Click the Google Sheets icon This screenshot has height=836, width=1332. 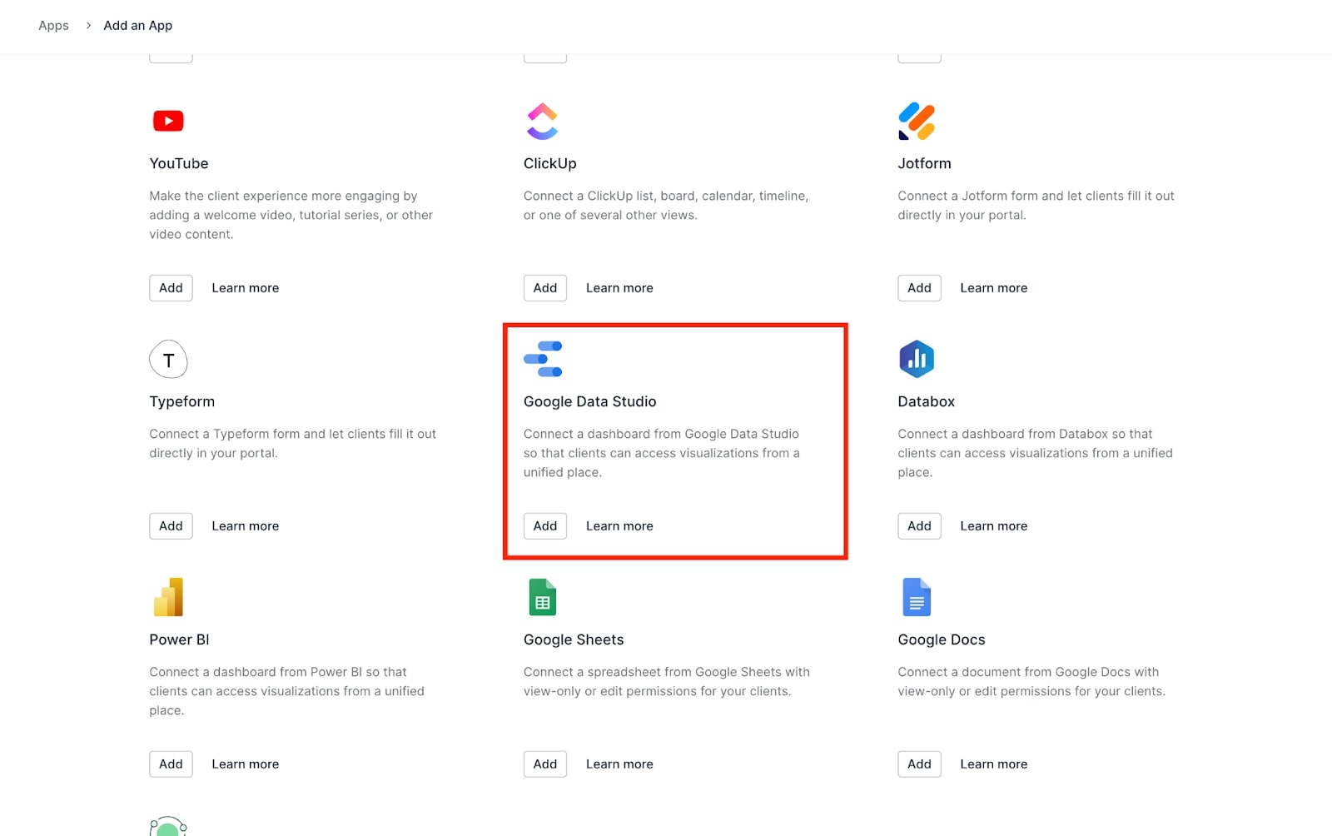(x=543, y=597)
